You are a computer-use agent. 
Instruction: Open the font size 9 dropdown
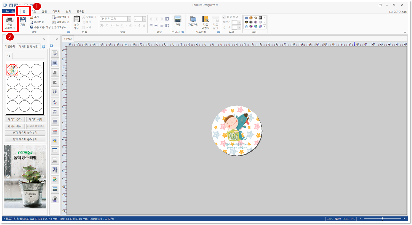[x=144, y=19]
